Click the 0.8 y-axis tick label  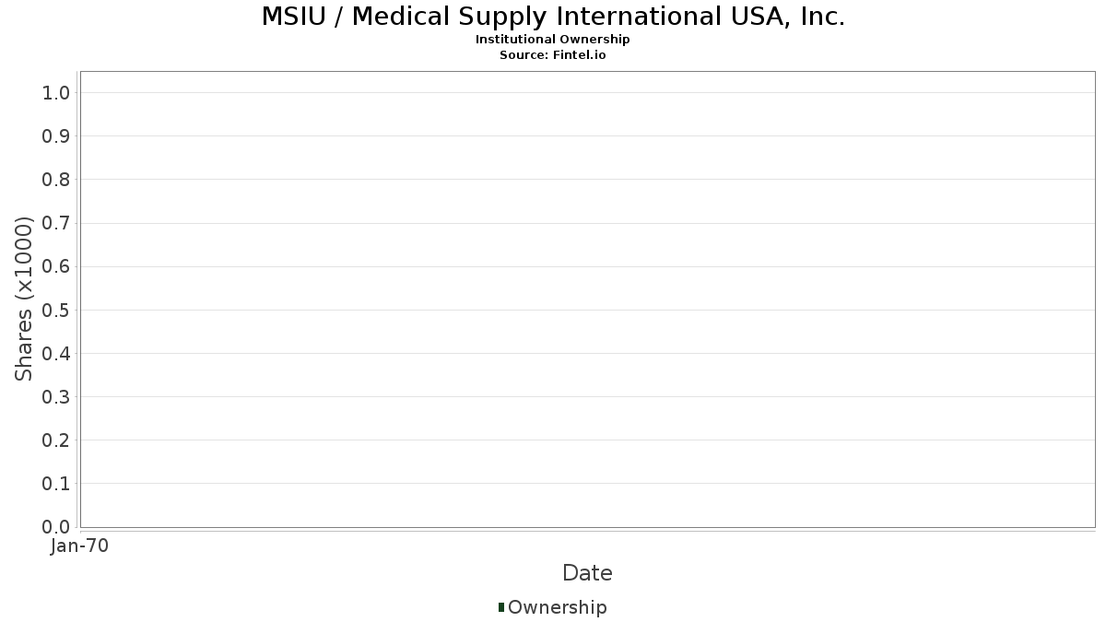click(56, 180)
